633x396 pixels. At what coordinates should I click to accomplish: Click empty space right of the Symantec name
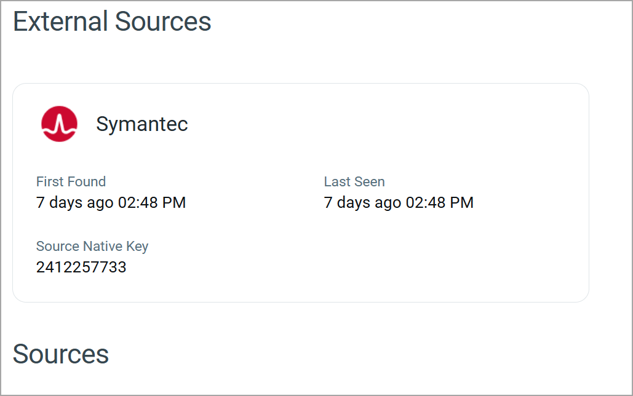(x=369, y=124)
